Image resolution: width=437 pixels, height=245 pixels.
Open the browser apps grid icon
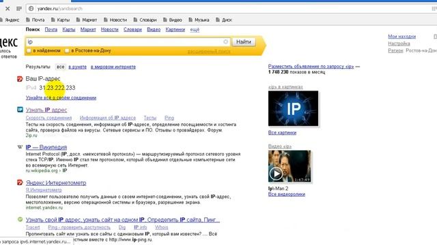tap(18, 9)
